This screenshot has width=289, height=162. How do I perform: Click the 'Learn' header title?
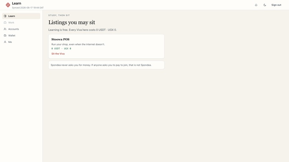pos(16,3)
